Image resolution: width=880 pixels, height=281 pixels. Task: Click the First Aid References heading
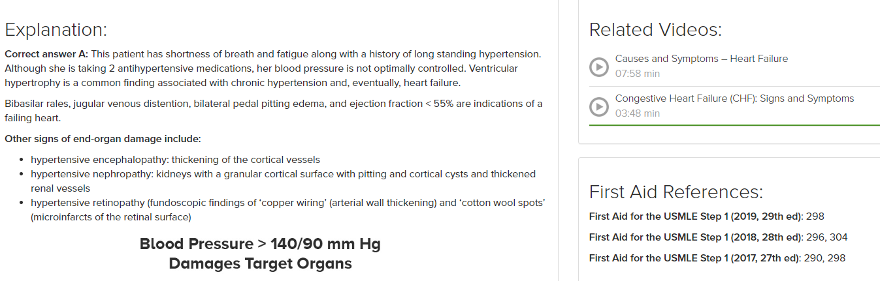[676, 192]
